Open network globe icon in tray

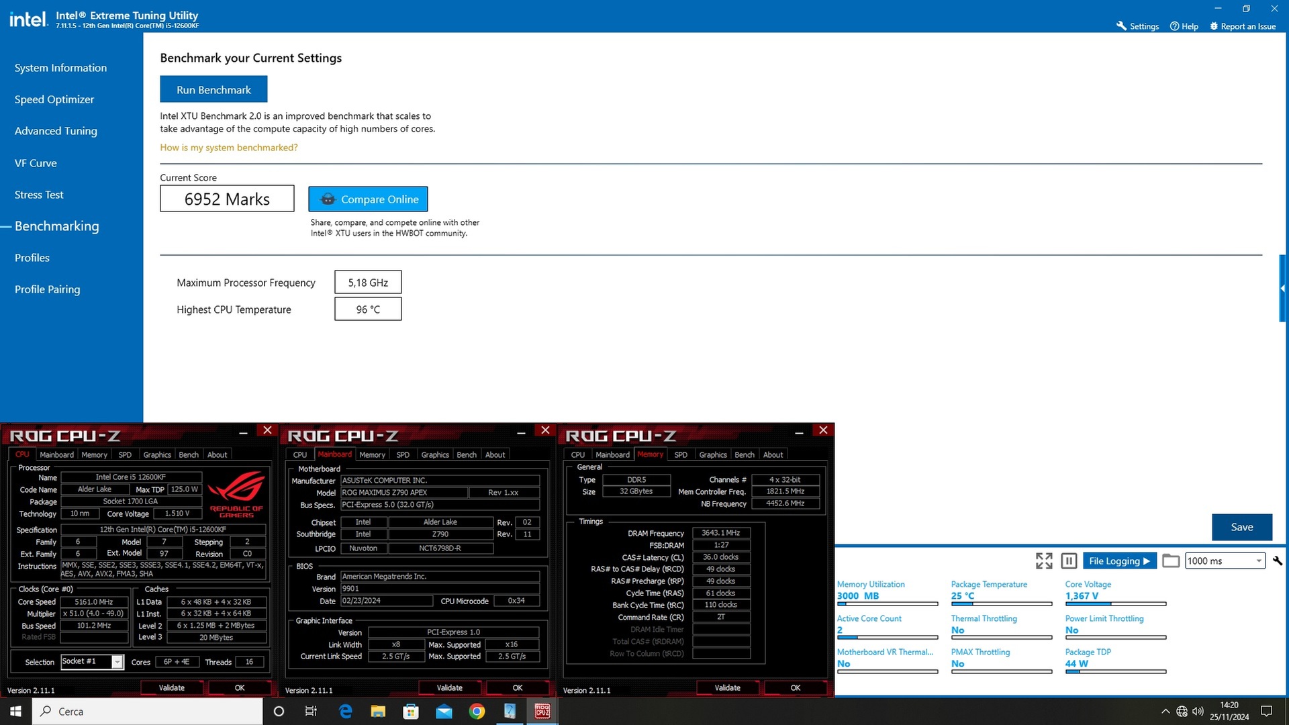[1182, 711]
